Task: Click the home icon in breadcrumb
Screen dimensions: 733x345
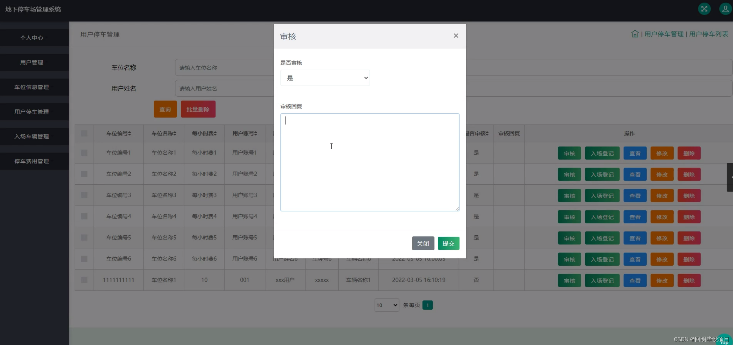Action: 635,34
